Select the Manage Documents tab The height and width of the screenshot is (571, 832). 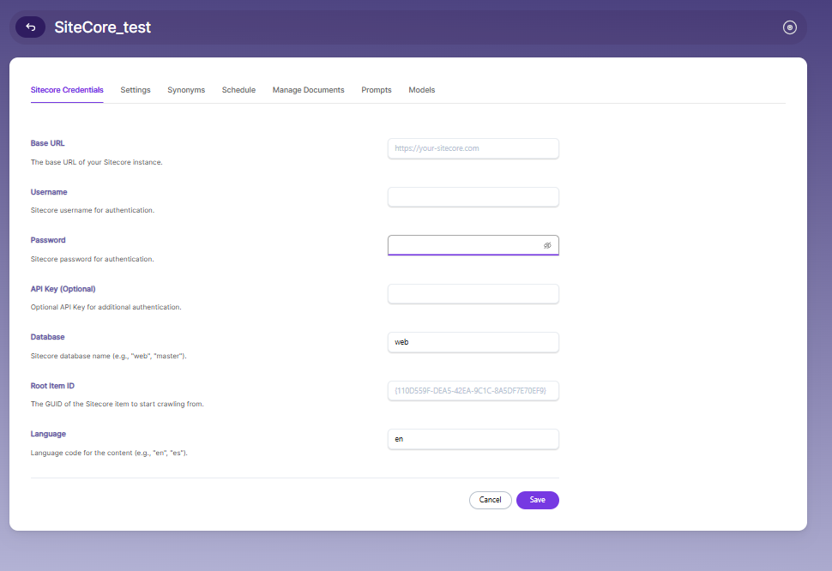pyautogui.click(x=308, y=90)
